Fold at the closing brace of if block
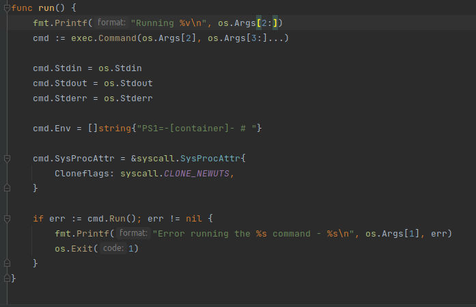Viewport: 476px width, 307px height. (x=8, y=263)
